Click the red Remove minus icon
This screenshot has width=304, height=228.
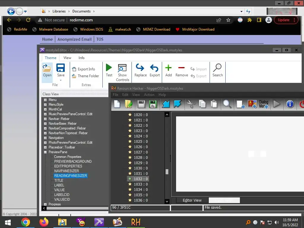click(x=181, y=68)
